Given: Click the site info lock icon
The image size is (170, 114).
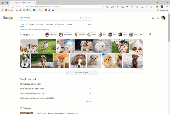Looking at the screenshot, I should (23, 7).
